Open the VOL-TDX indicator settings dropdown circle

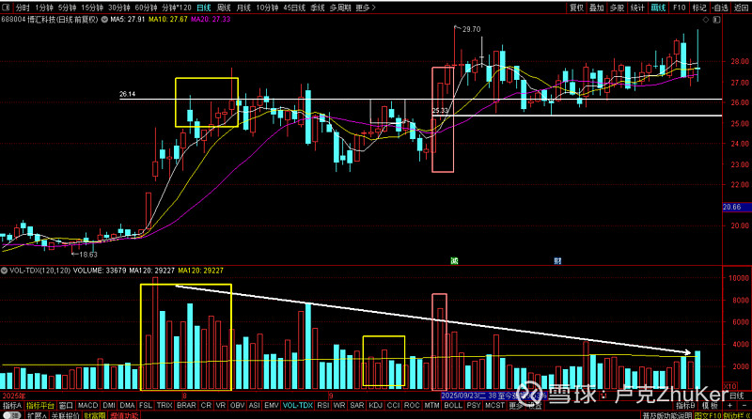pos(5,271)
